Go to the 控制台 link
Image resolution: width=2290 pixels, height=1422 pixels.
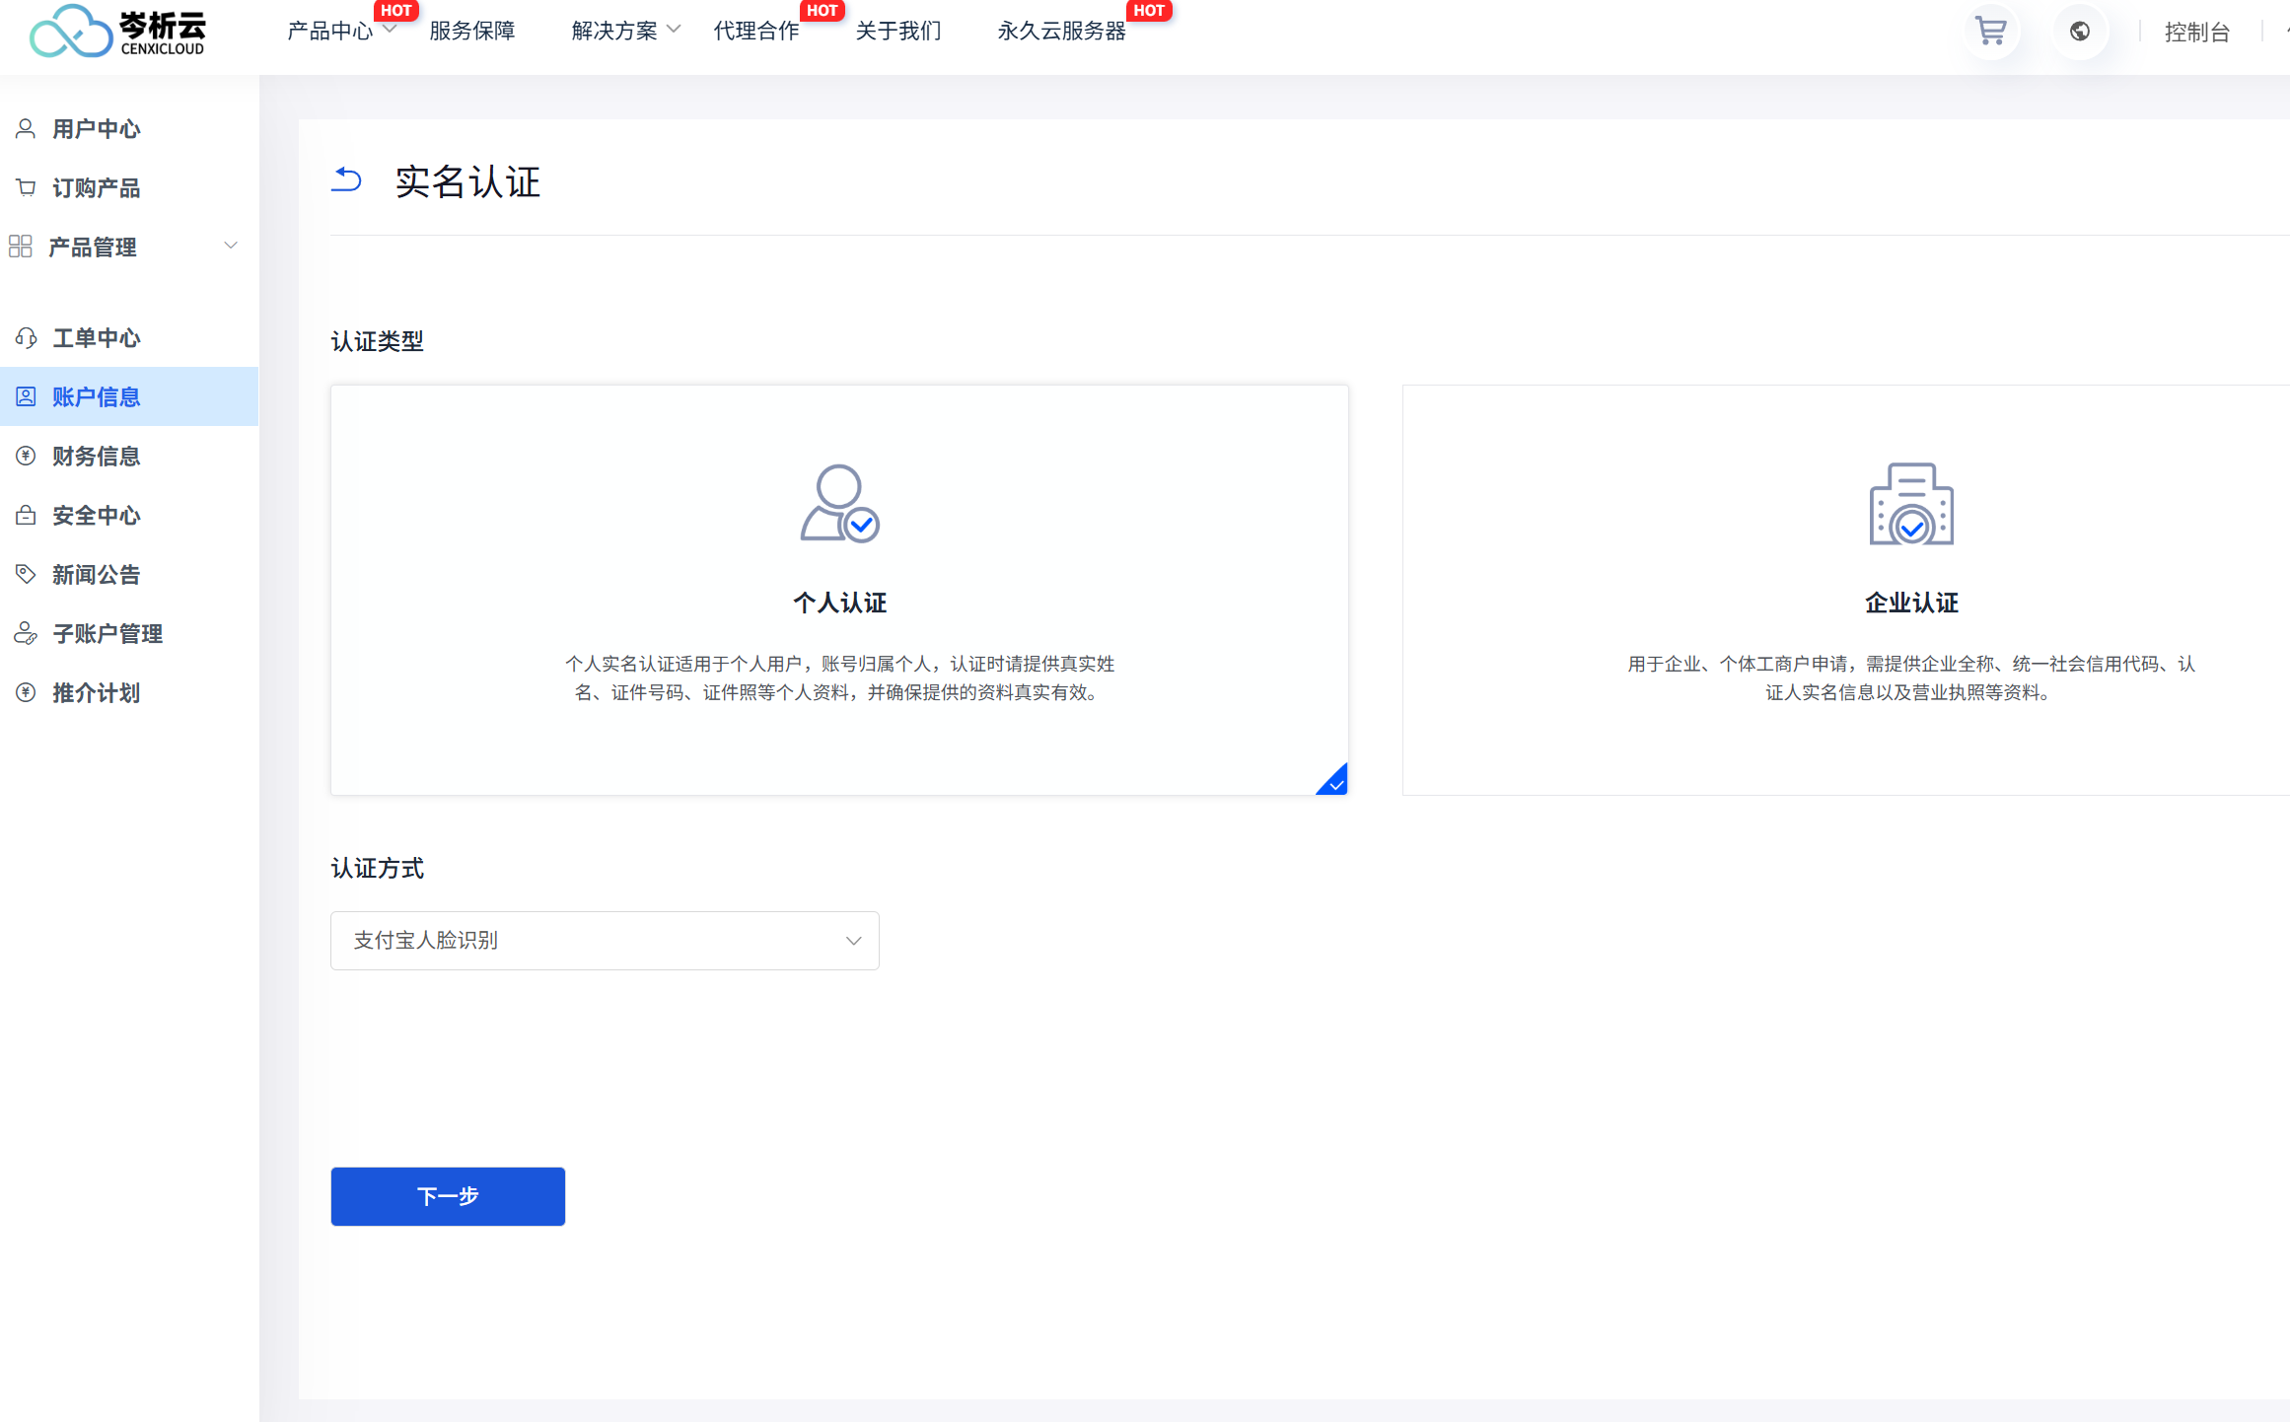point(2196,33)
